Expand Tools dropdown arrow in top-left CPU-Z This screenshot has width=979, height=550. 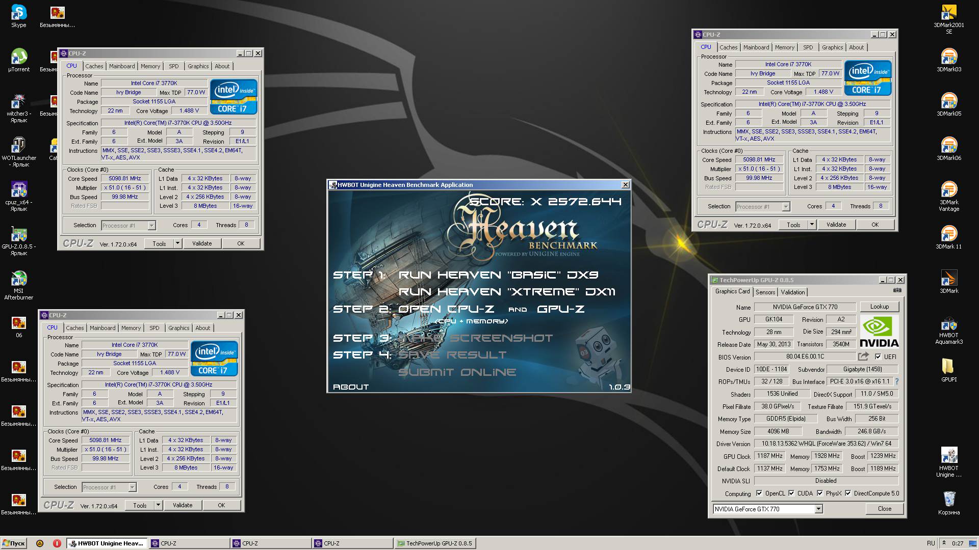point(177,243)
